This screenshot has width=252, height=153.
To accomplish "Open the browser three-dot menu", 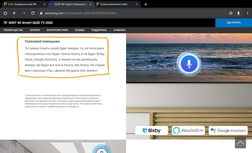I will pyautogui.click(x=247, y=13).
